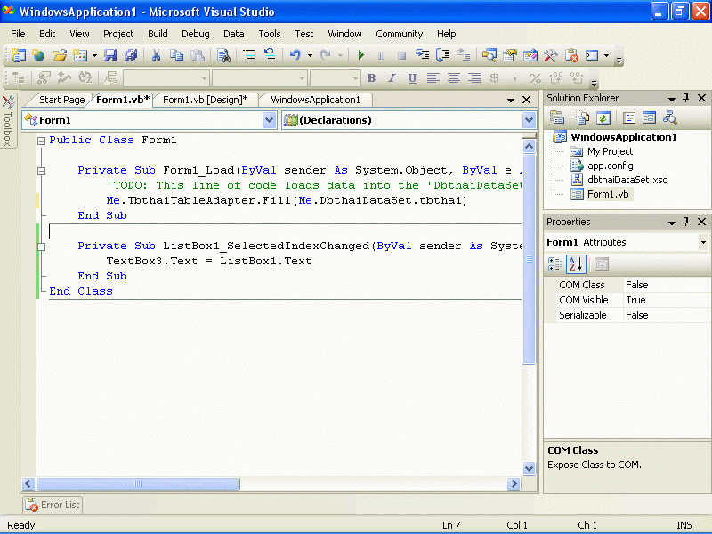Screen dimensions: 712x534
Task: Pin toggle for Properties panel
Action: [685, 222]
